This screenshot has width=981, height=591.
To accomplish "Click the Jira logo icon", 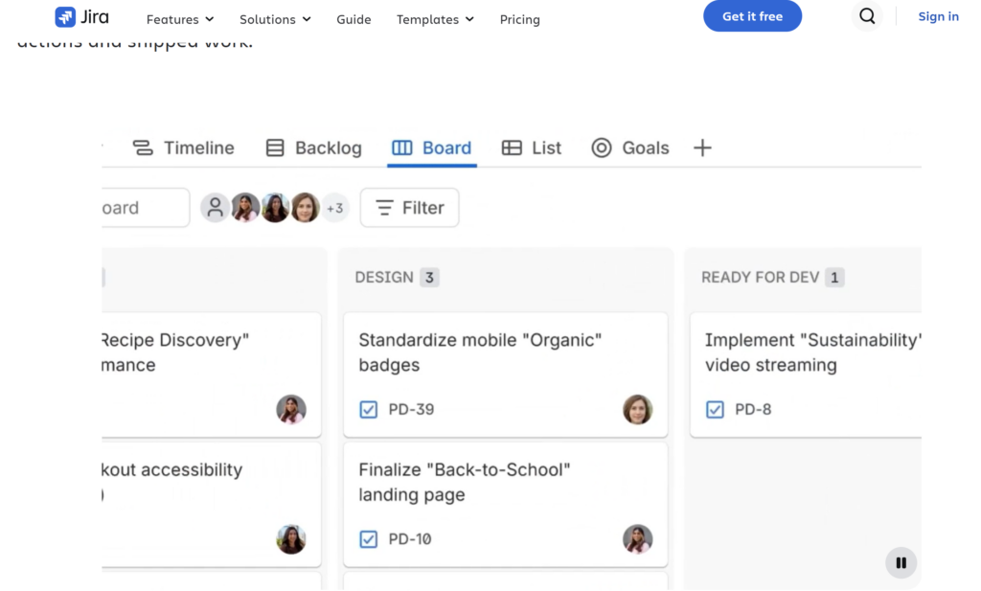I will click(65, 17).
